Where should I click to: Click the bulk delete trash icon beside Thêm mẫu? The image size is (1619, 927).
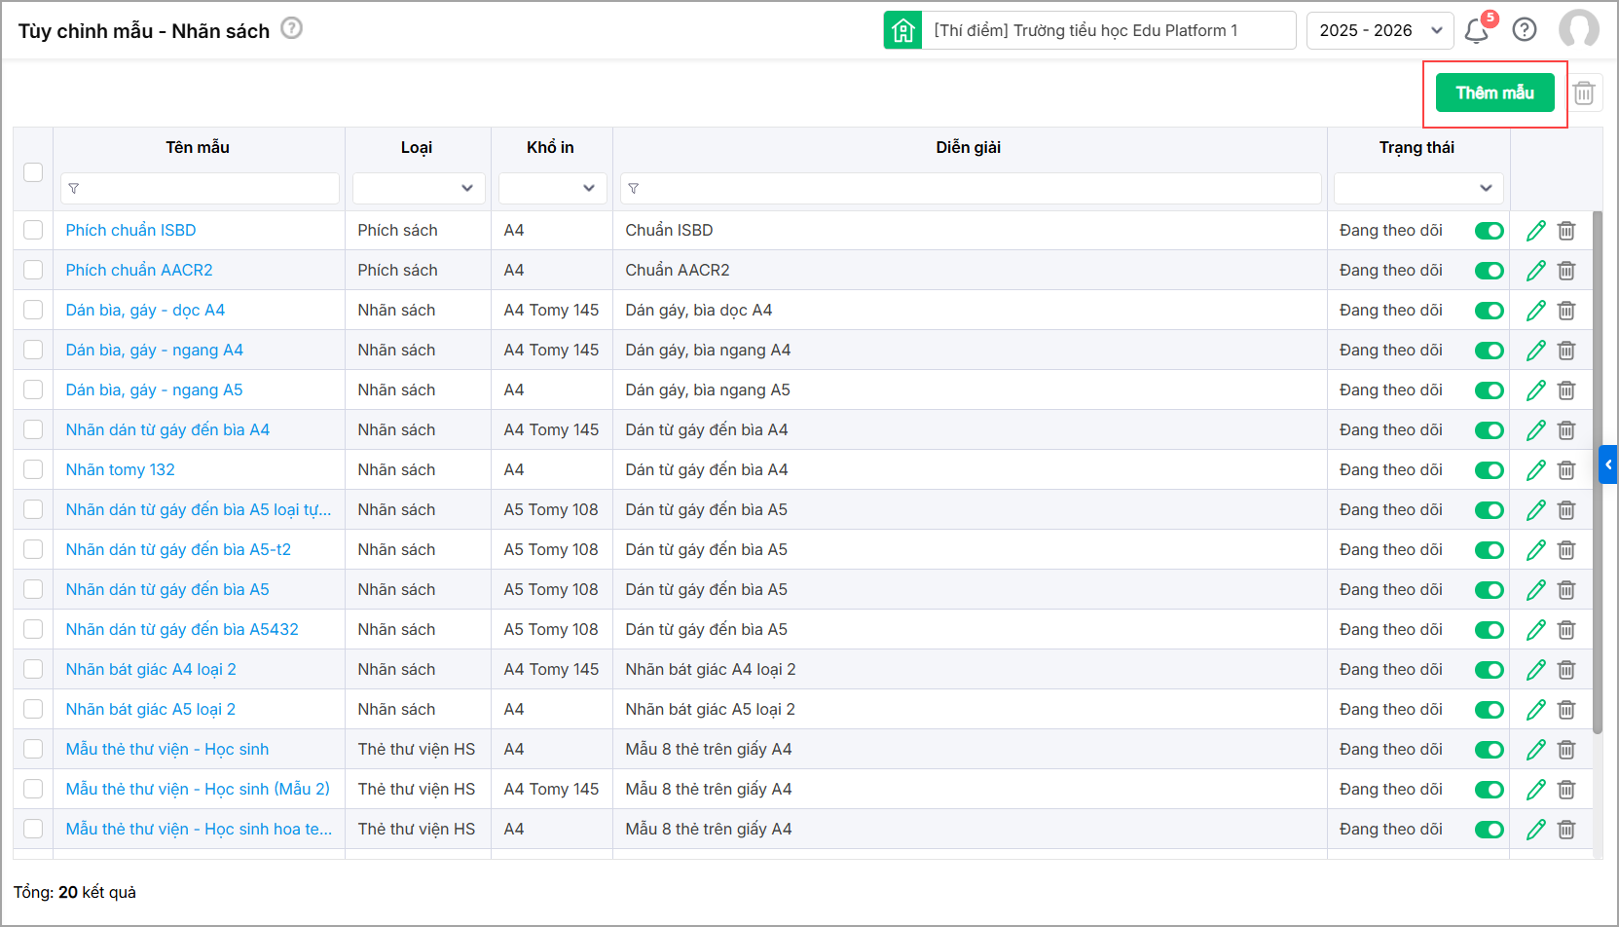(x=1584, y=93)
